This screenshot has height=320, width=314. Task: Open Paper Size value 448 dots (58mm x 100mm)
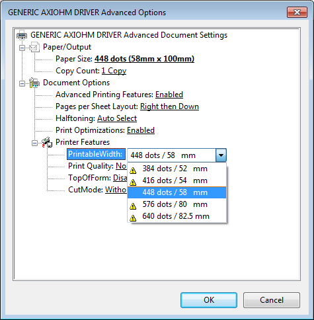(x=144, y=59)
